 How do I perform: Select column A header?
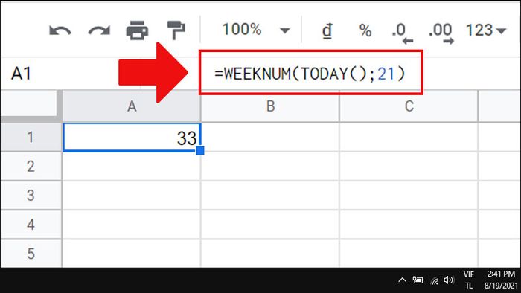[x=132, y=106]
